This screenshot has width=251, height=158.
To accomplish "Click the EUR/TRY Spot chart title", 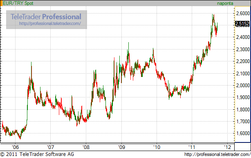I will (18, 3).
